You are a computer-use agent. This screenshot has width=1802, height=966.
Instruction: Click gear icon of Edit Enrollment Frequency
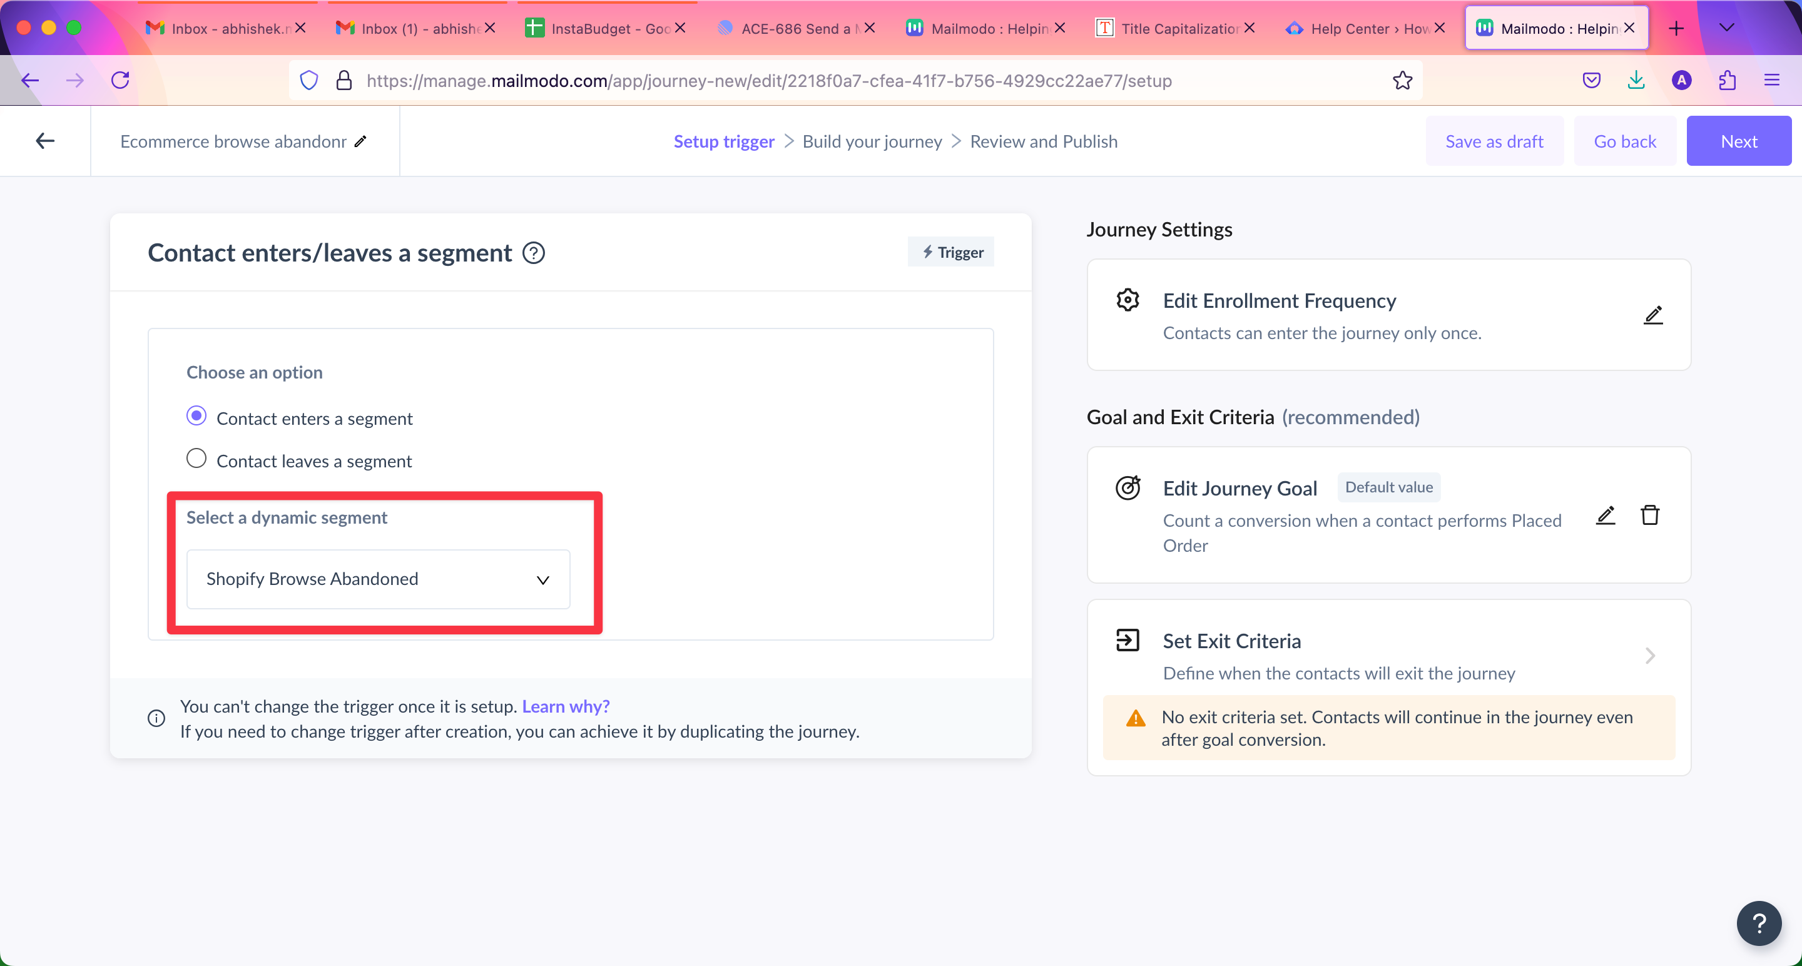[1128, 300]
